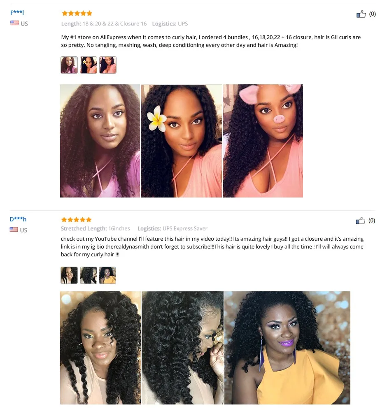This screenshot has height=416, width=387.
Task: Like the D***h review with thumbs-up
Action: point(360,221)
